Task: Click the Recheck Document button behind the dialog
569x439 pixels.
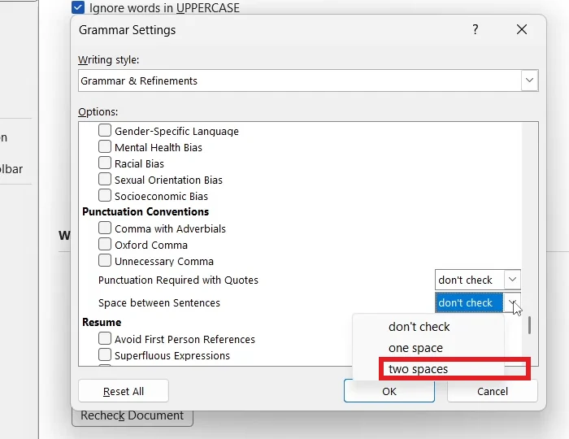Action: 132,418
